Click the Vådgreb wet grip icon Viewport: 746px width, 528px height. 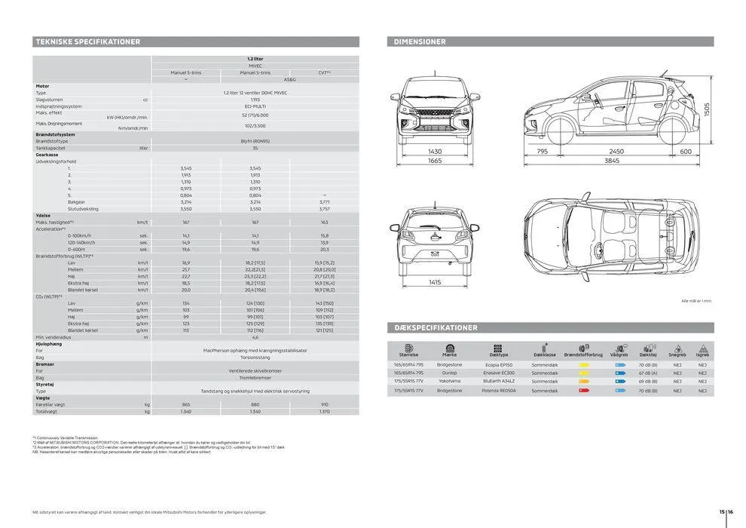coord(619,348)
